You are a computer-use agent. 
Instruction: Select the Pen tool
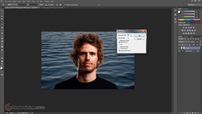point(2,50)
